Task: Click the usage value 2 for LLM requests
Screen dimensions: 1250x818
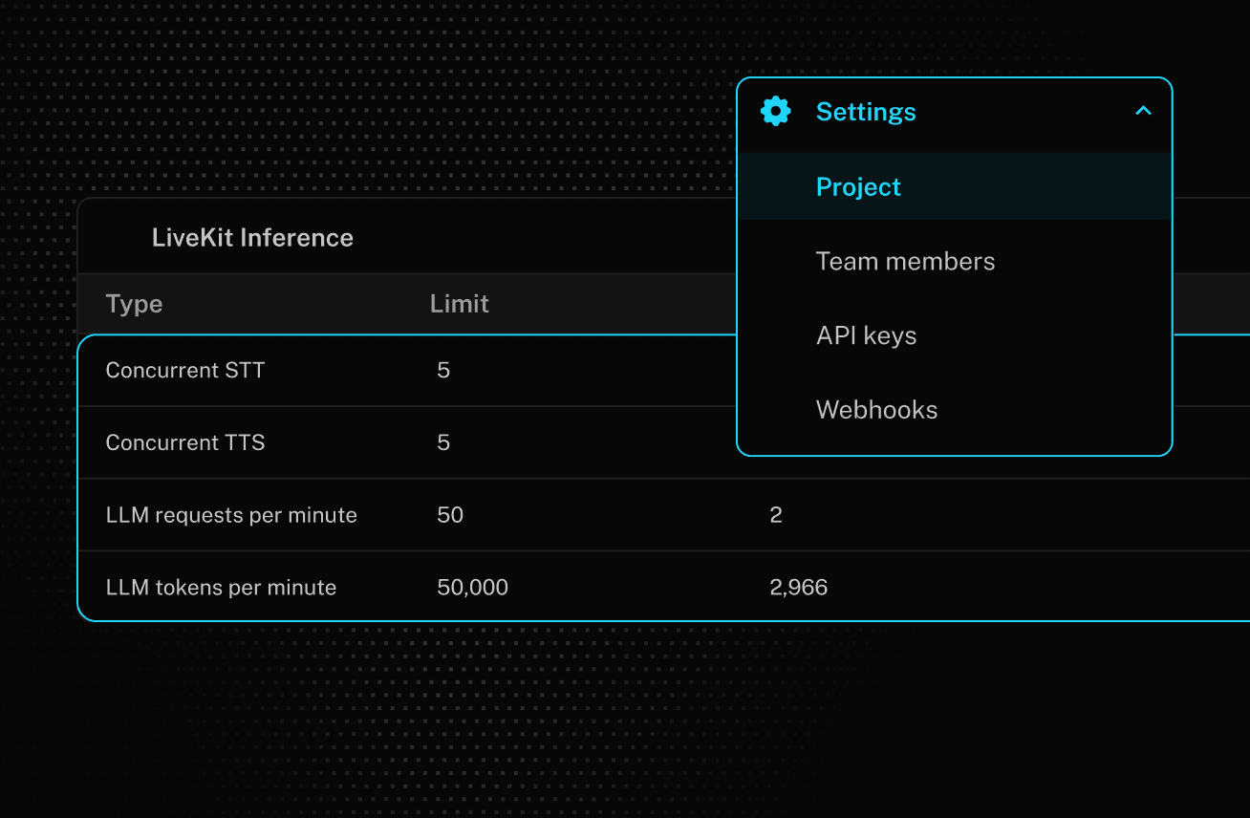Action: 775,514
